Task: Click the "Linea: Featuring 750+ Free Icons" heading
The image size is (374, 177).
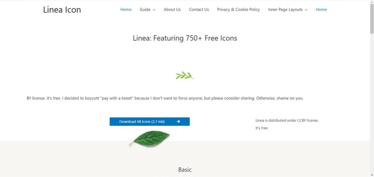Action: coord(185,38)
